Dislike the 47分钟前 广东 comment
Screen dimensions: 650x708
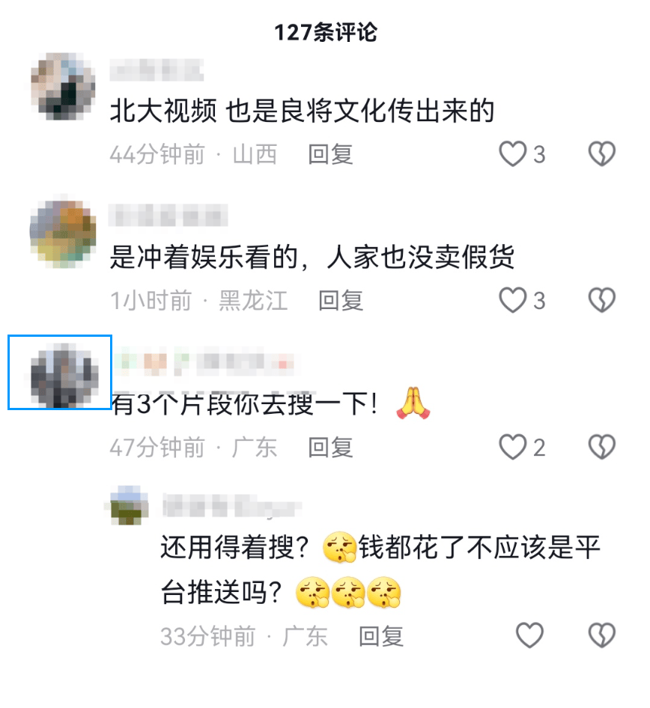601,447
